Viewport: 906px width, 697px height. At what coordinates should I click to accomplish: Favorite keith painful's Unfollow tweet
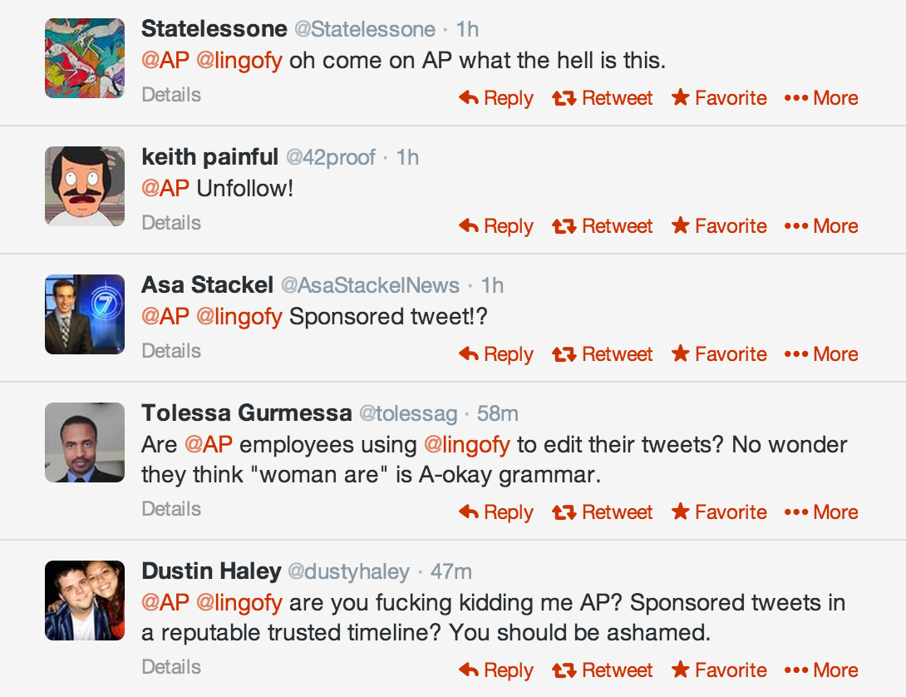[719, 226]
